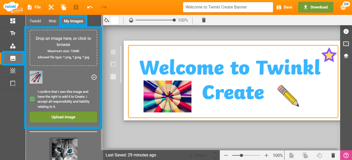
Task: Click the Redo arrow icon
Action: [x=104, y=7]
